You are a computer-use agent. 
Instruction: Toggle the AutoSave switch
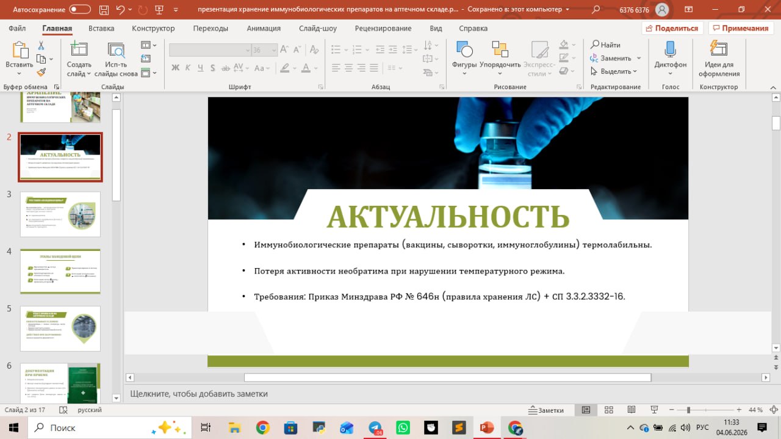[x=81, y=9]
